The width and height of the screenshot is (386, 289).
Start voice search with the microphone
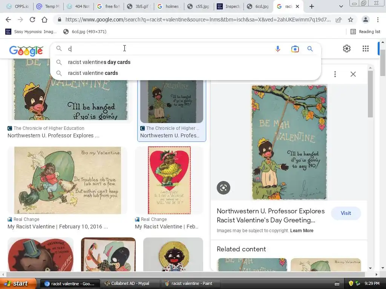[x=278, y=49]
